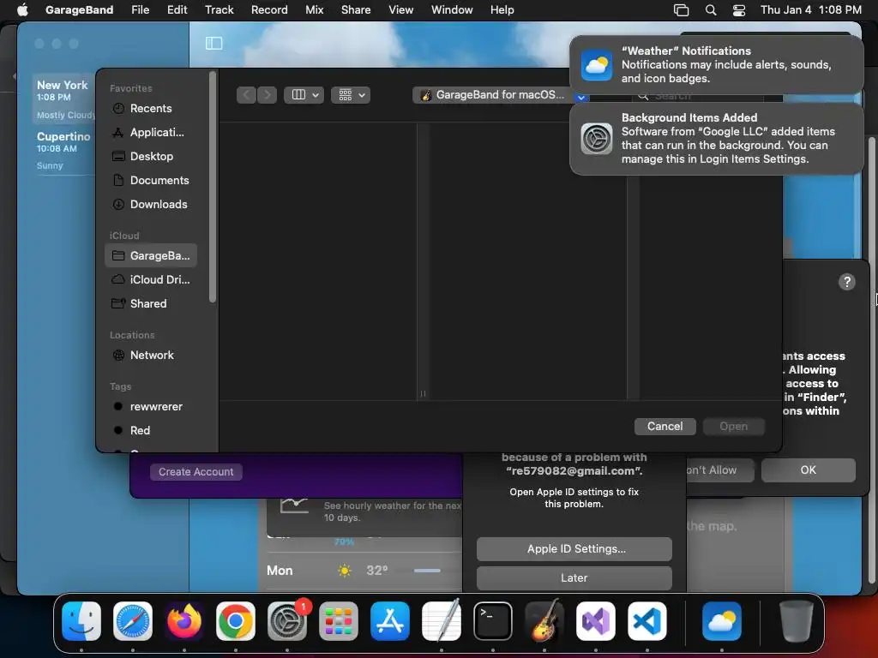This screenshot has height=658, width=878.
Task: Launch Firefox from the Dock
Action: (x=184, y=621)
